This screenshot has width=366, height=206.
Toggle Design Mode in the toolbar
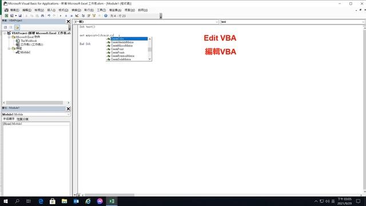point(77,15)
